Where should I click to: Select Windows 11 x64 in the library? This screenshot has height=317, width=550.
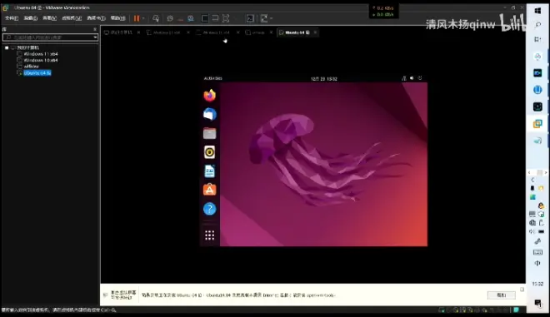coord(41,54)
